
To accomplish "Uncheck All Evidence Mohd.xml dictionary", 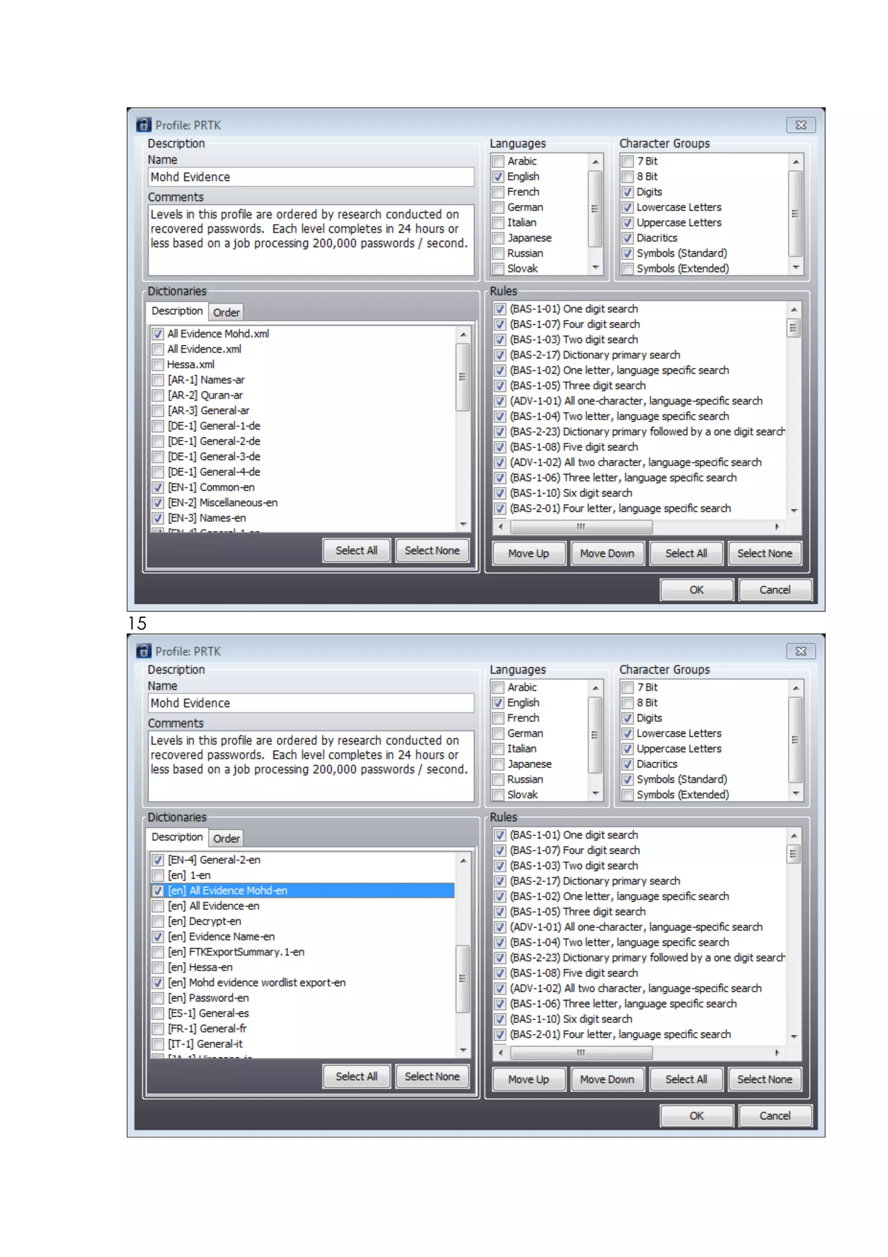I will pos(158,334).
